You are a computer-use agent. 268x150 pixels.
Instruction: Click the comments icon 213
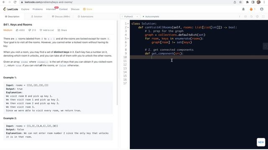click(30, 30)
